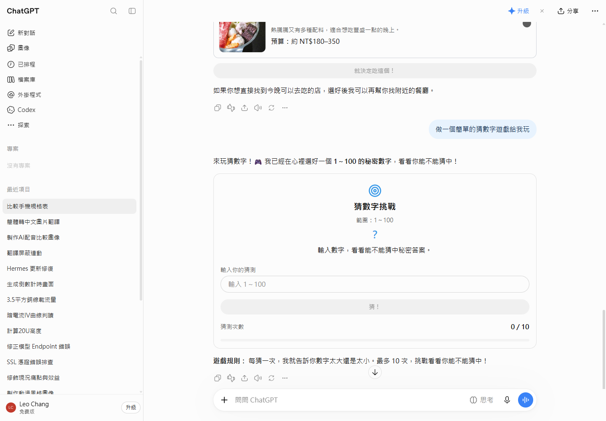The height and width of the screenshot is (421, 606).
Task: Regenerate the number game reply
Action: tap(271, 378)
